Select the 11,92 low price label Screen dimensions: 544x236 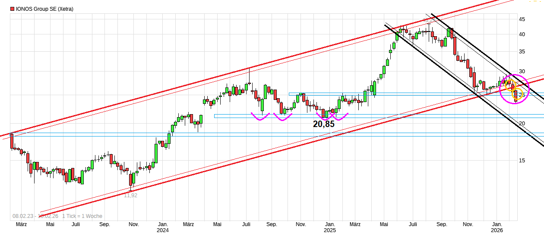pyautogui.click(x=131, y=195)
